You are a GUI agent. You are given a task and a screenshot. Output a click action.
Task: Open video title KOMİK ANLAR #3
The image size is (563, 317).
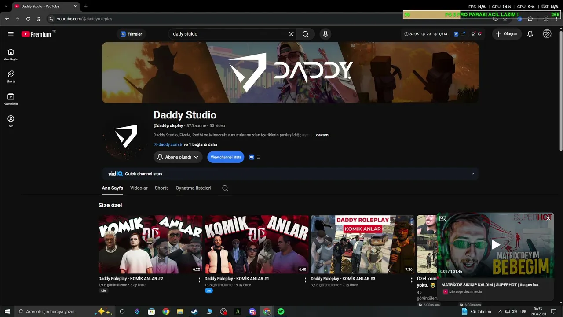343,279
